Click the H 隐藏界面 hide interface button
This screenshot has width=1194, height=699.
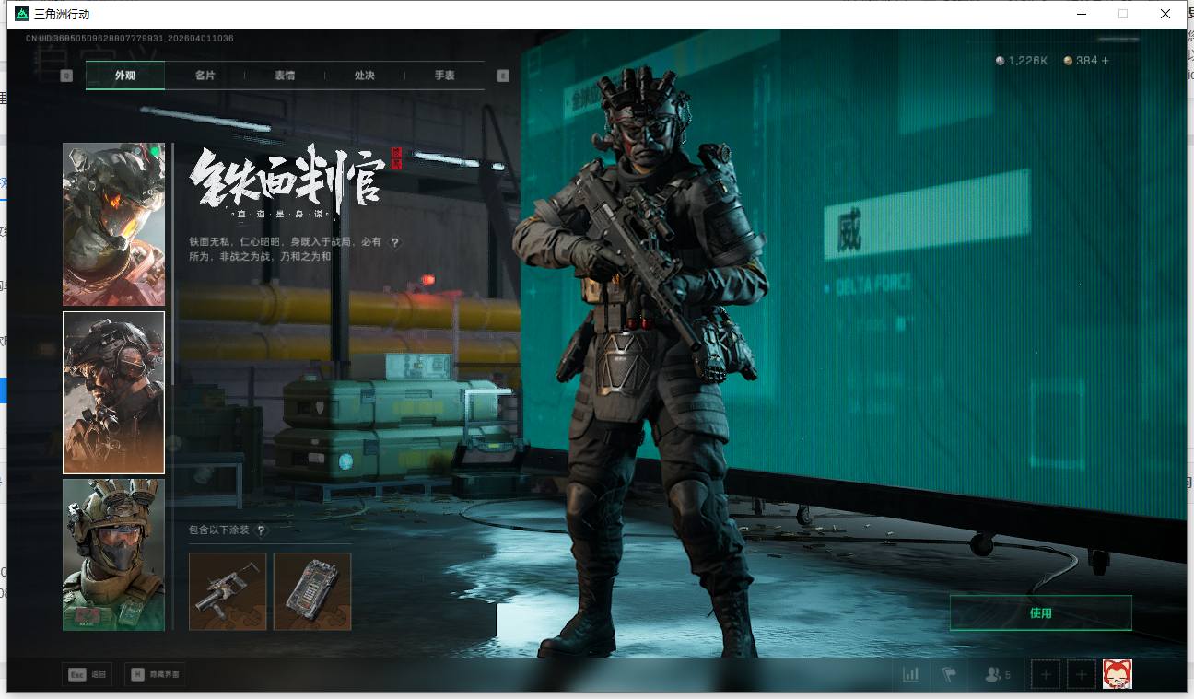pos(154,675)
